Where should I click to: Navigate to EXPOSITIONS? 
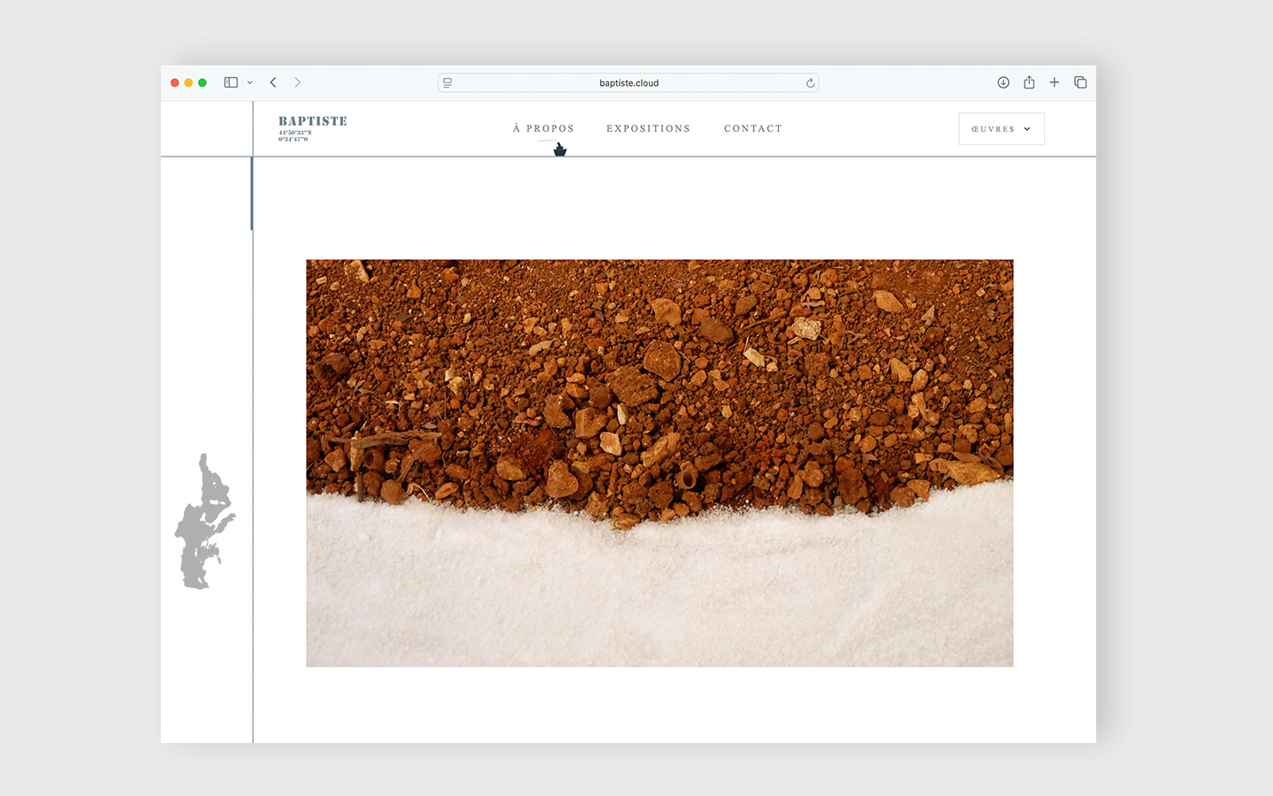648,129
